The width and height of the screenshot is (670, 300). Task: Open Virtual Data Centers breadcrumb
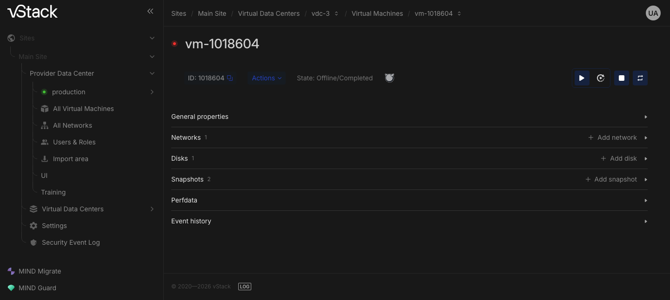coord(269,13)
